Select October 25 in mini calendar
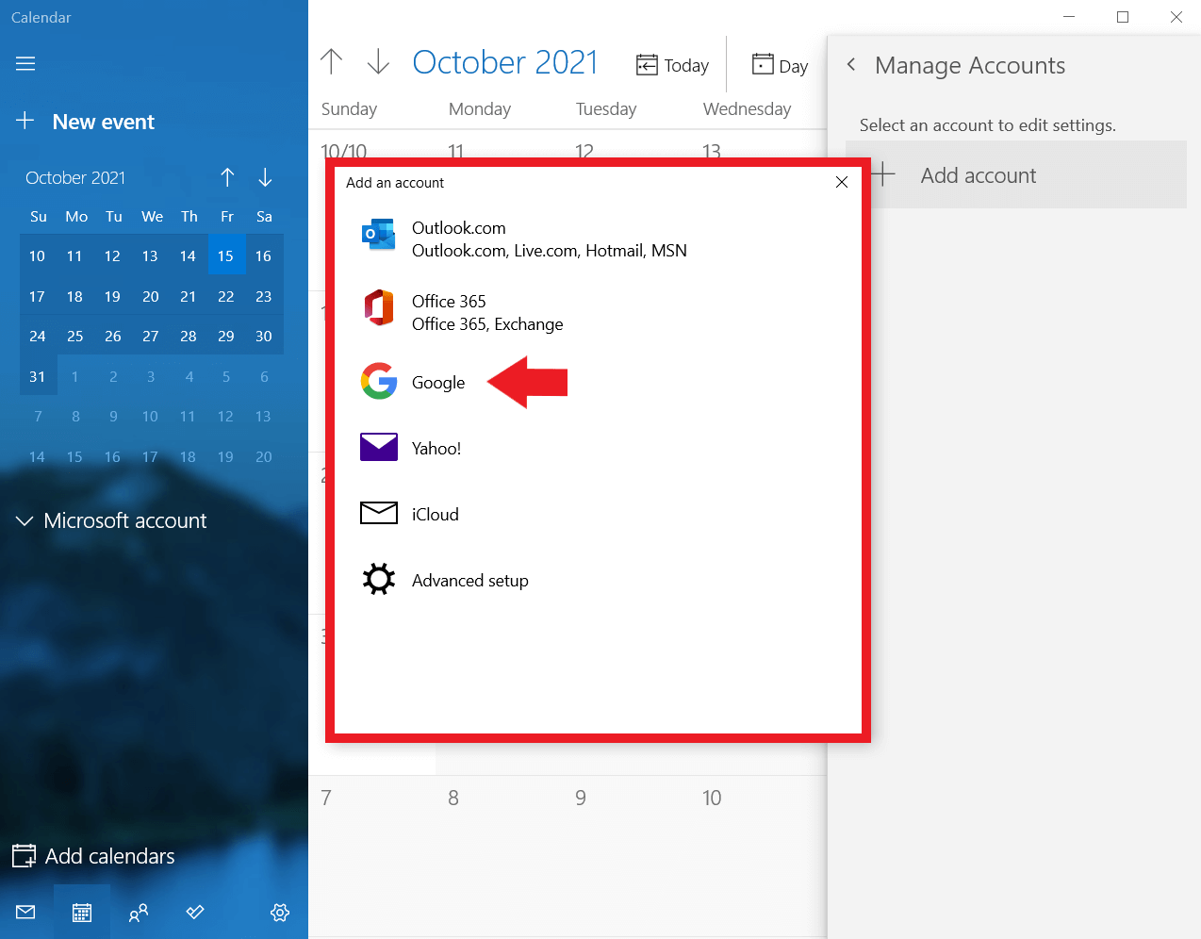1201x939 pixels. coord(75,336)
